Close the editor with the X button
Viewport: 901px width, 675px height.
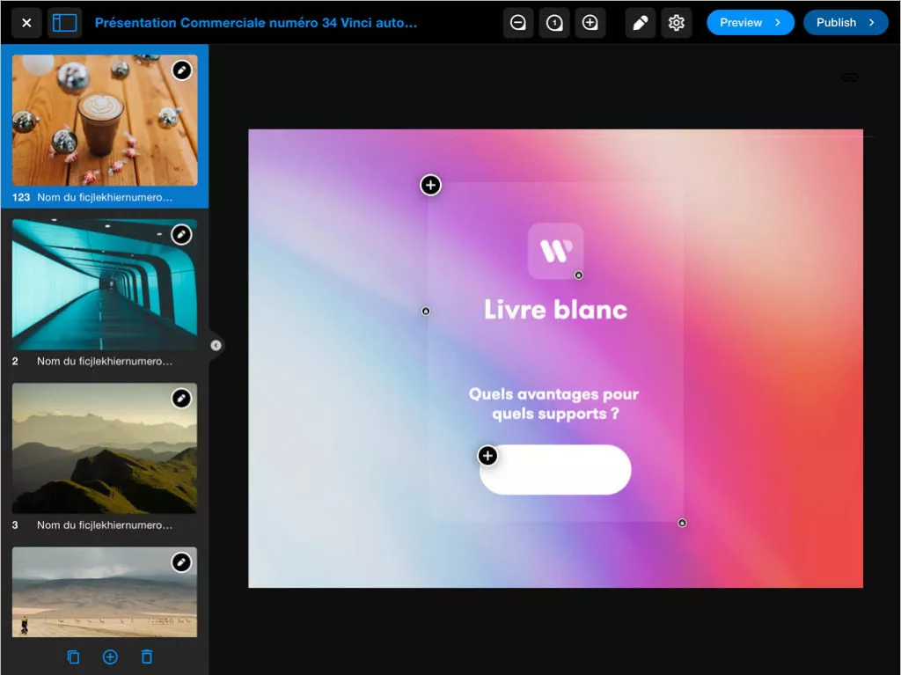[26, 23]
